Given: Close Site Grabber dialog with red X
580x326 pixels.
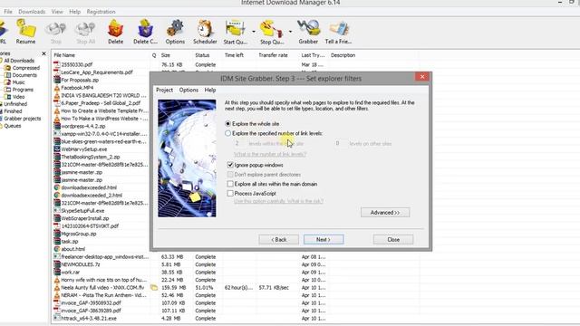Looking at the screenshot, I should point(422,77).
